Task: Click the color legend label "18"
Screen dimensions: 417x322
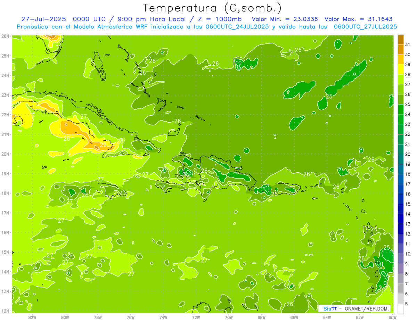Action: [x=408, y=174]
